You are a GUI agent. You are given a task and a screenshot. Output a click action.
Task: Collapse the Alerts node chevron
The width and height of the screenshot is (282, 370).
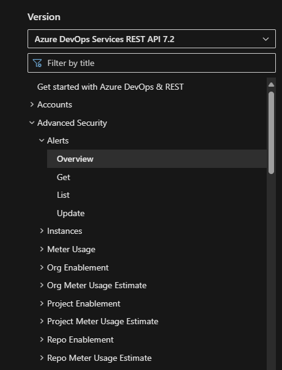(42, 140)
